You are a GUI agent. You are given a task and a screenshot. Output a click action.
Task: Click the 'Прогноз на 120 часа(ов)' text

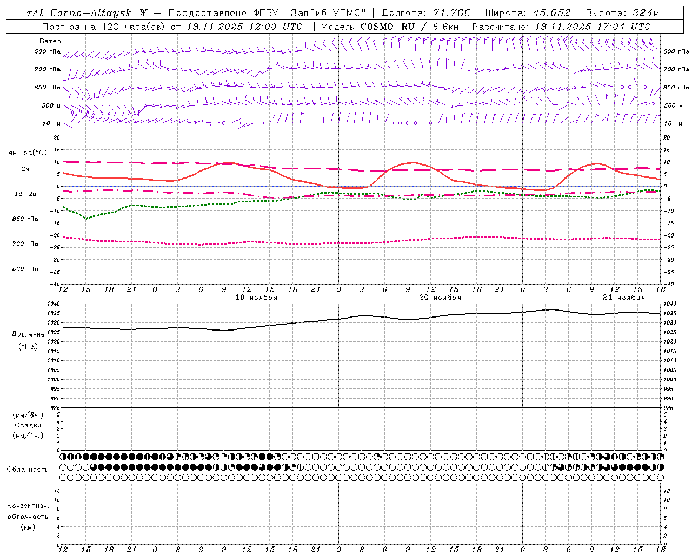coord(103,27)
